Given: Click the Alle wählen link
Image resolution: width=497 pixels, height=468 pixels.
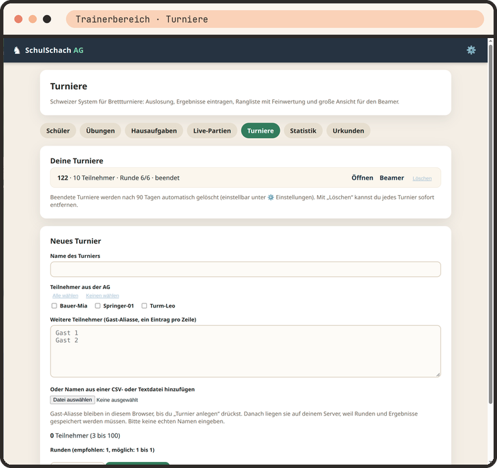Looking at the screenshot, I should click(65, 296).
